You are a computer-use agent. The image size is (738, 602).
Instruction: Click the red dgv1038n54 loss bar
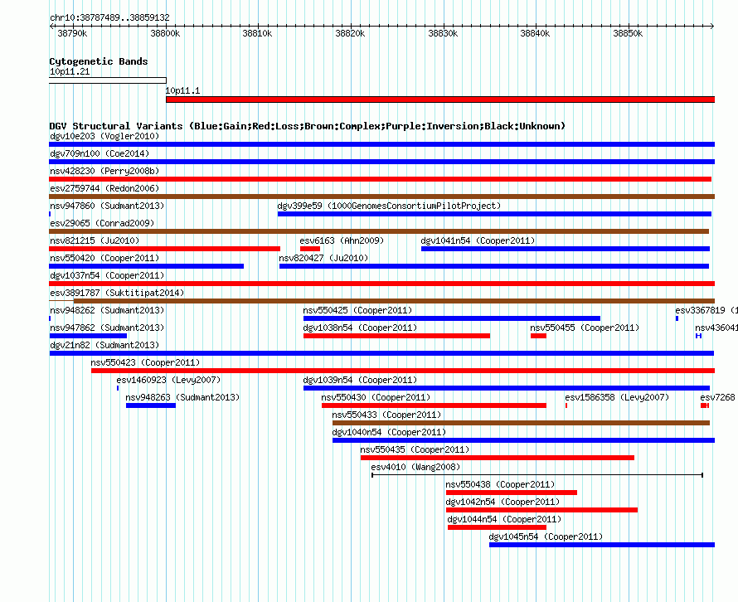[396, 336]
